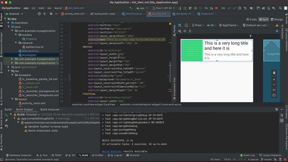
Task: Switch editor to Split view
Action: click(264, 19)
